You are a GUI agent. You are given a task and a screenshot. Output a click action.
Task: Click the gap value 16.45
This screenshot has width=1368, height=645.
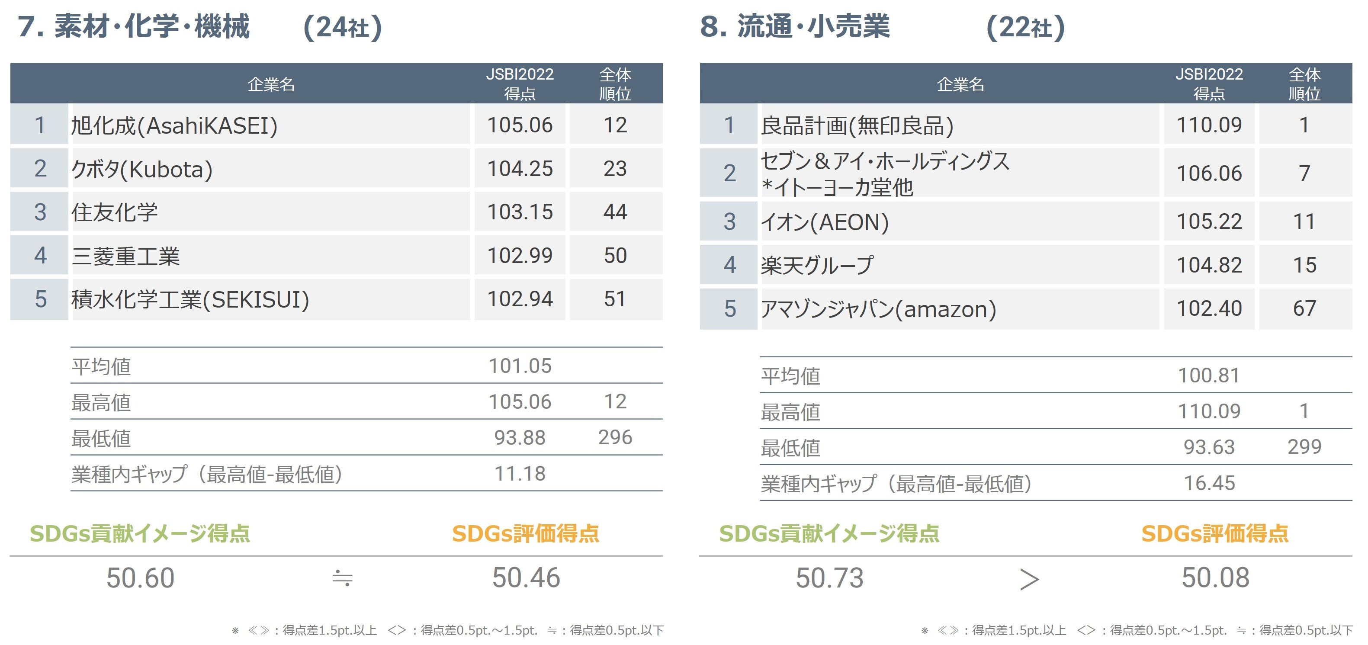pyautogui.click(x=1209, y=484)
